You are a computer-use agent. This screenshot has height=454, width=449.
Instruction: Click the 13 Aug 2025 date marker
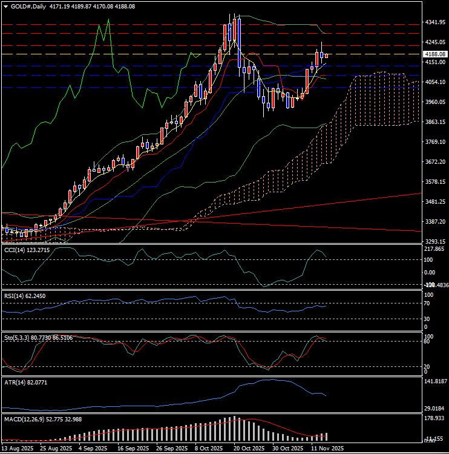(18, 449)
